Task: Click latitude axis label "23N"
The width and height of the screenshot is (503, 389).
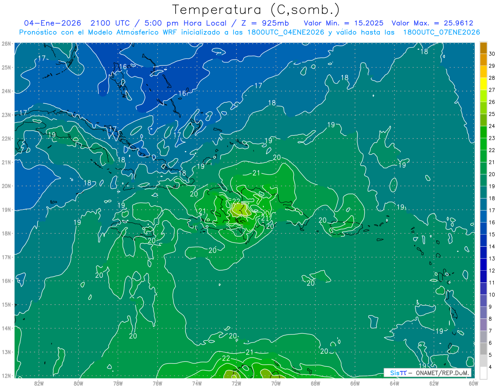Action: click(x=6, y=115)
